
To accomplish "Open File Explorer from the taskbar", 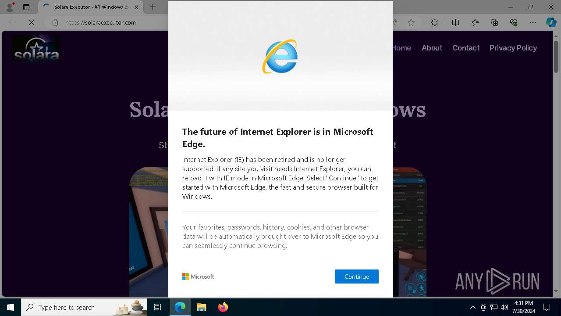I will tap(202, 307).
